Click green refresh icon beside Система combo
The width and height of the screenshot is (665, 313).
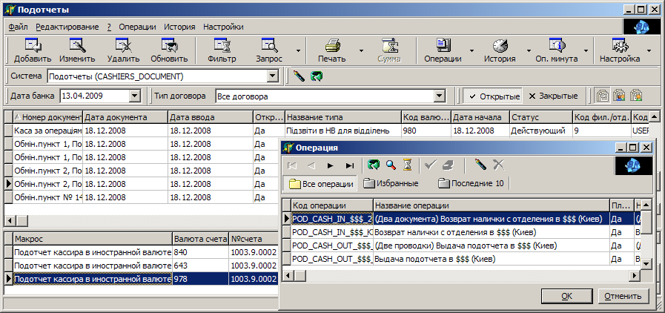[317, 76]
